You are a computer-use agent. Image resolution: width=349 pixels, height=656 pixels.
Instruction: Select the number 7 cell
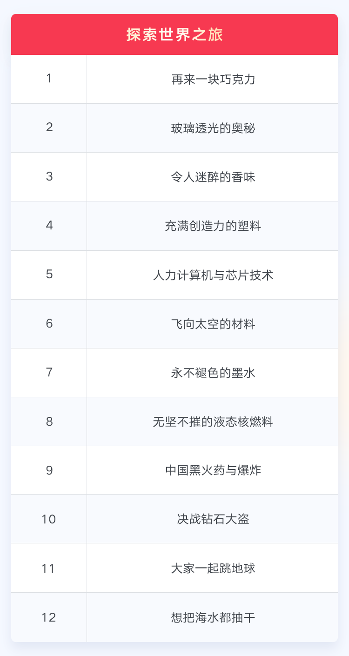coord(49,372)
